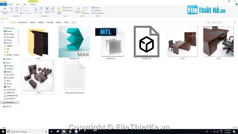Image resolution: width=238 pixels, height=134 pixels.
Task: Select the office furniture set image thumbnail
Action: (x=38, y=76)
